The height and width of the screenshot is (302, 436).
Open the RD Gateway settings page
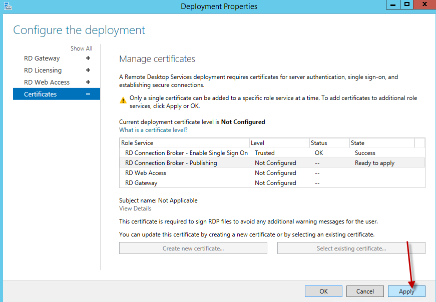42,58
